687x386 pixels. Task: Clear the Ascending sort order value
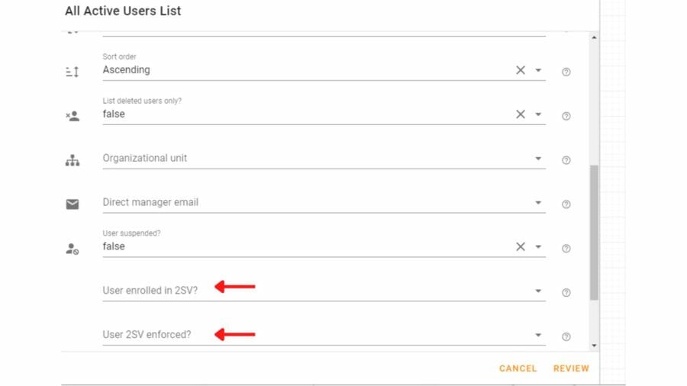(x=520, y=70)
